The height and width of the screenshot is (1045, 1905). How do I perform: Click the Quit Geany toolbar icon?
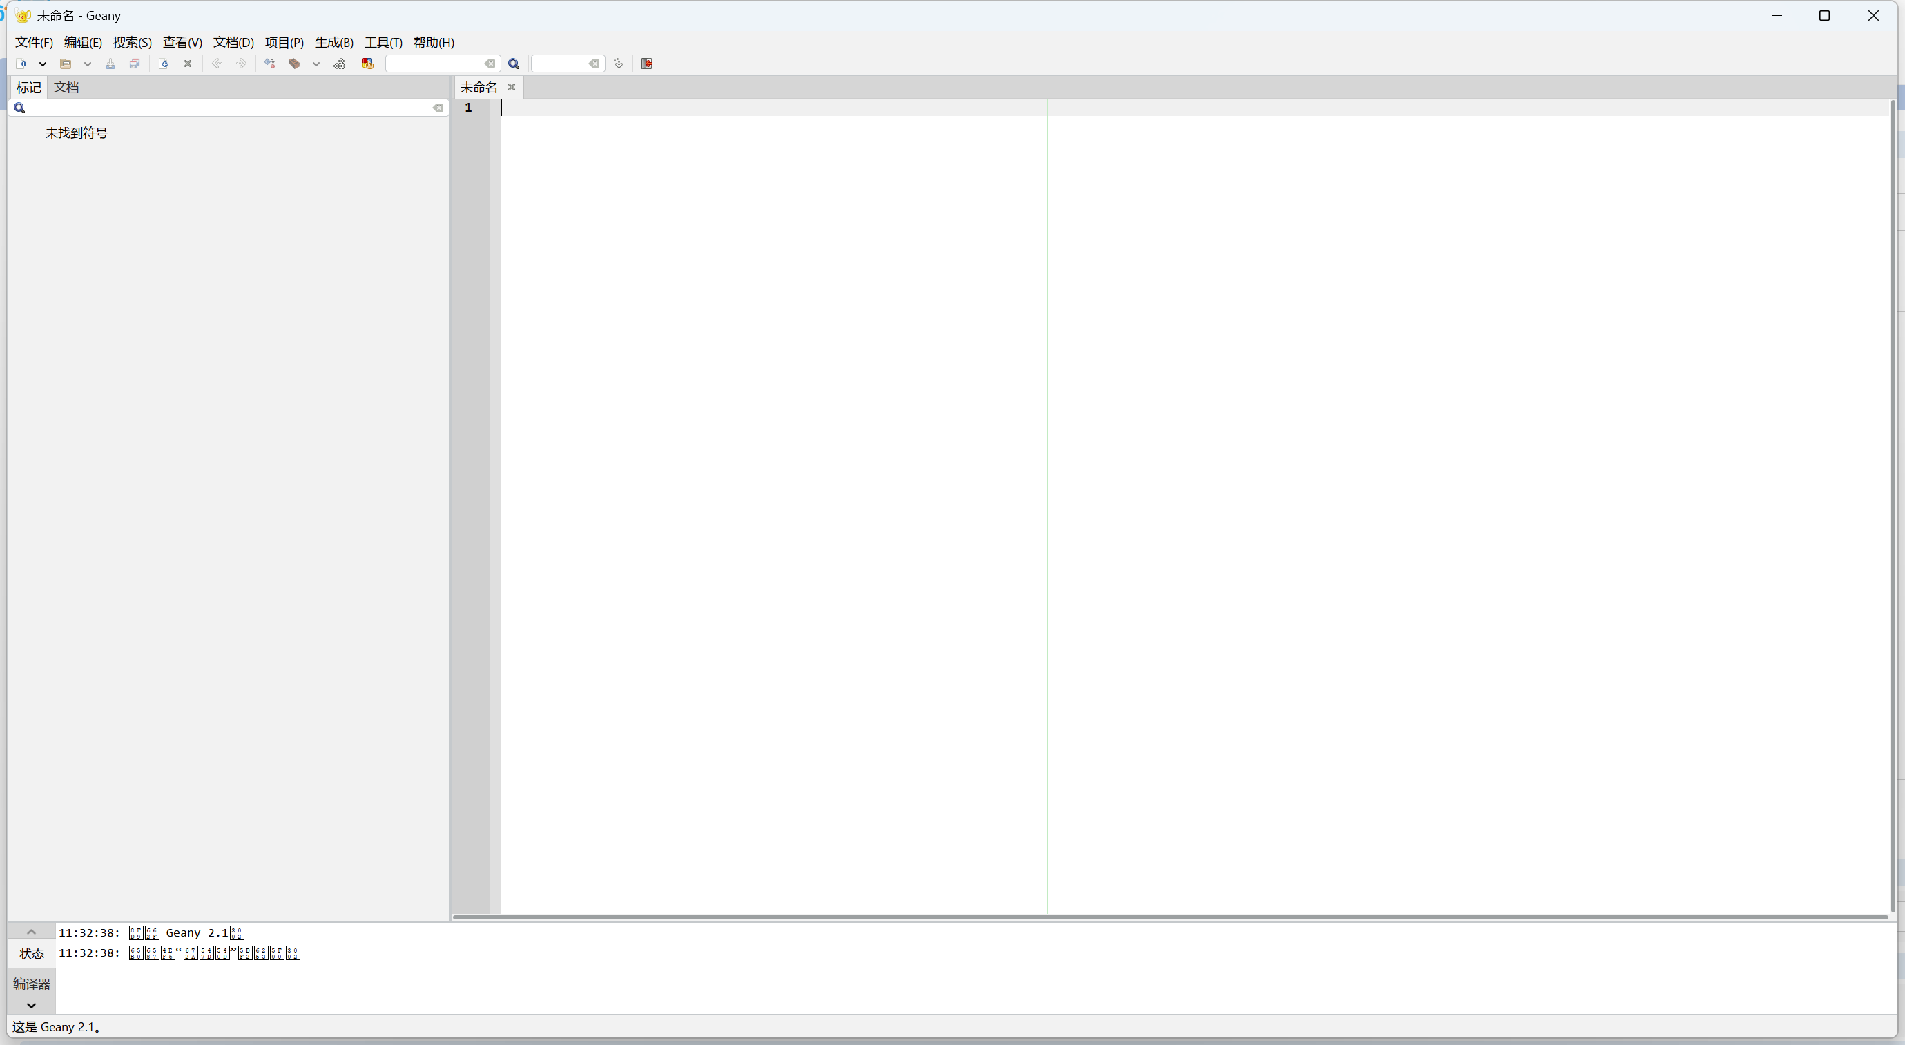pos(647,64)
